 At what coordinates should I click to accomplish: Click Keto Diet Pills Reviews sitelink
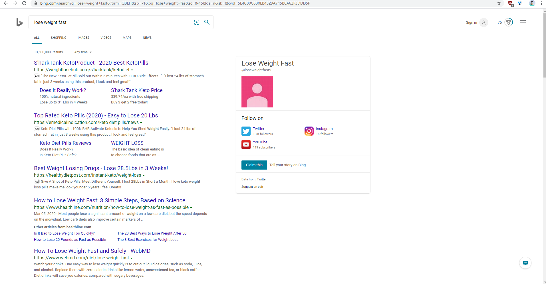[x=66, y=143]
